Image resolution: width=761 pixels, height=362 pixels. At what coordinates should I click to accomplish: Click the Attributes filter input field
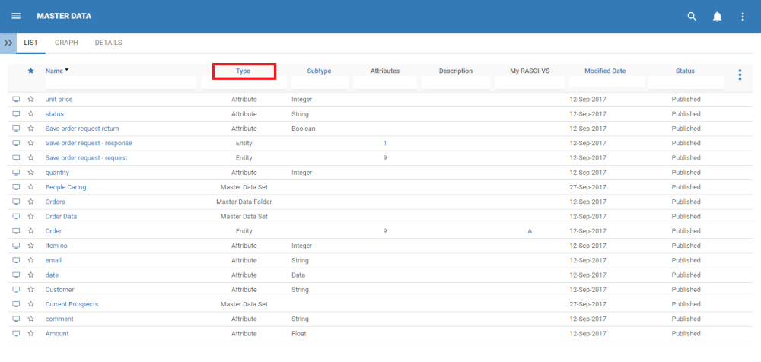pyautogui.click(x=385, y=82)
